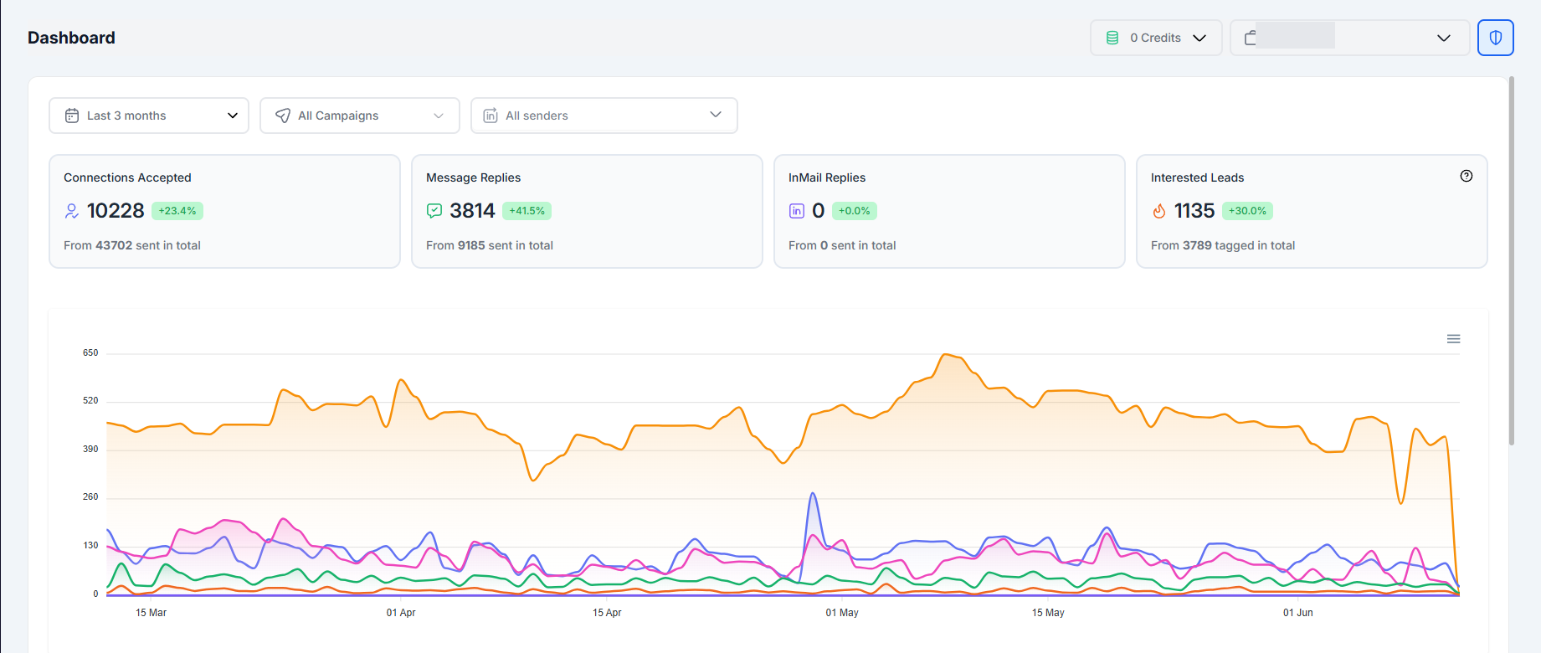Image resolution: width=1541 pixels, height=653 pixels.
Task: Click the Interested Leads help question icon
Action: [x=1466, y=176]
